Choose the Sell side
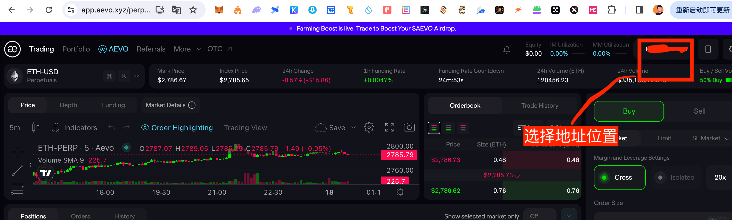This screenshot has width=732, height=220. click(x=699, y=111)
